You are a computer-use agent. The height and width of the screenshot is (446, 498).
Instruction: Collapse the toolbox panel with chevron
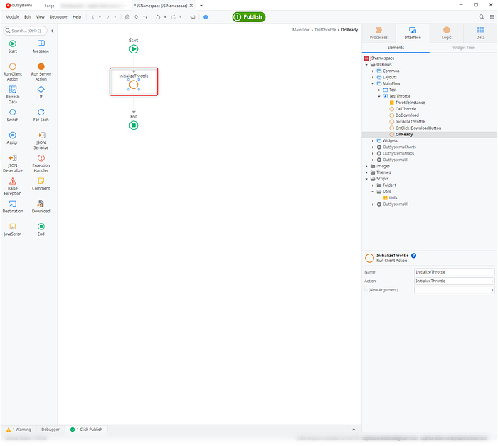coord(52,31)
